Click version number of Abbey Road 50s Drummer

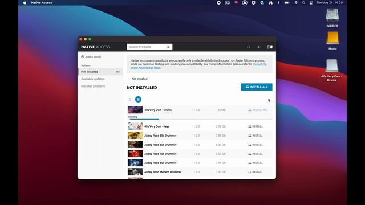[x=196, y=136]
